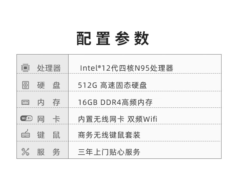The height and width of the screenshot is (174, 238).
Task: Click the 处理器 row label
Action: (x=49, y=68)
